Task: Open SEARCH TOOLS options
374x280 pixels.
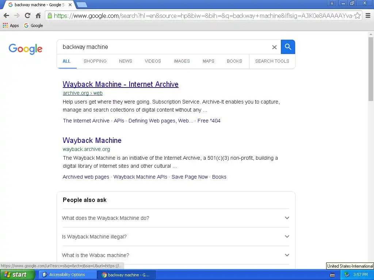Action: point(272,61)
